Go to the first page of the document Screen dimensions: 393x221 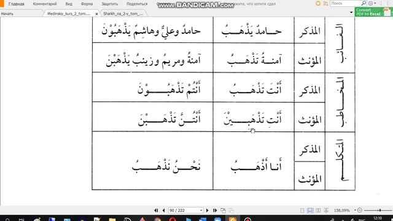click(x=156, y=211)
